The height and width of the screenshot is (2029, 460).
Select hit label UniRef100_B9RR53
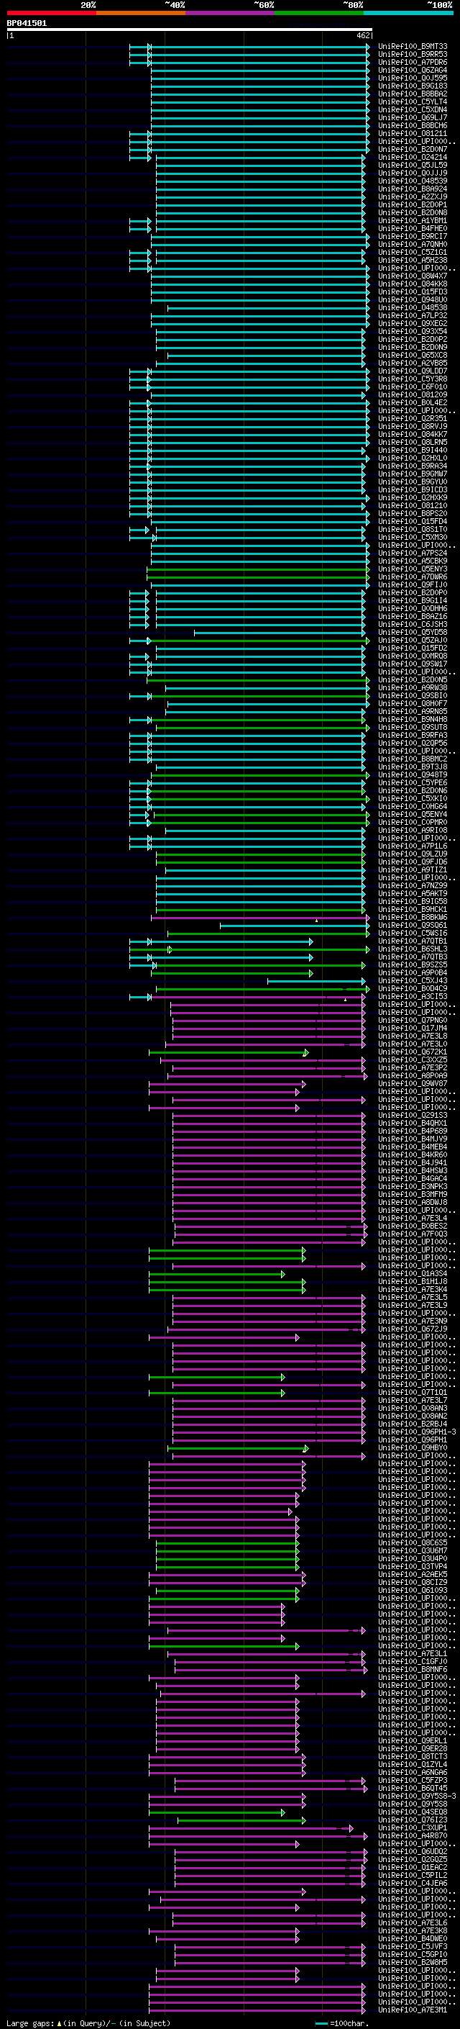click(413, 55)
